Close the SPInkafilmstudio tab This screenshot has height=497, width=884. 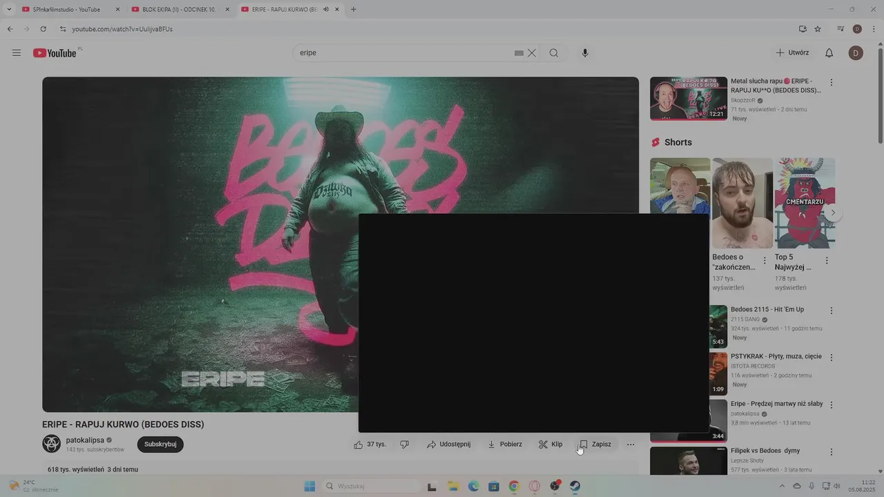pyautogui.click(x=117, y=10)
